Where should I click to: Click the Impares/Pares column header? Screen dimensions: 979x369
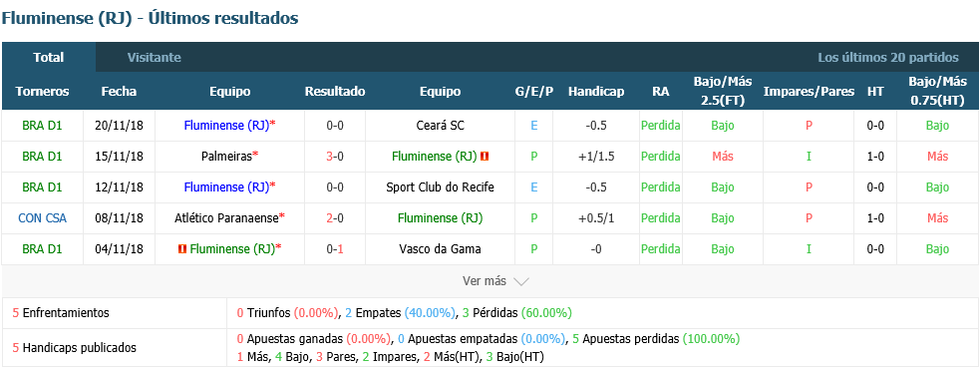tap(809, 91)
